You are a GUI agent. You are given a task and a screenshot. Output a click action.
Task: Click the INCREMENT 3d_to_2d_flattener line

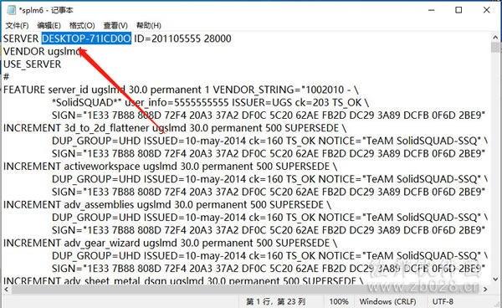coord(175,128)
